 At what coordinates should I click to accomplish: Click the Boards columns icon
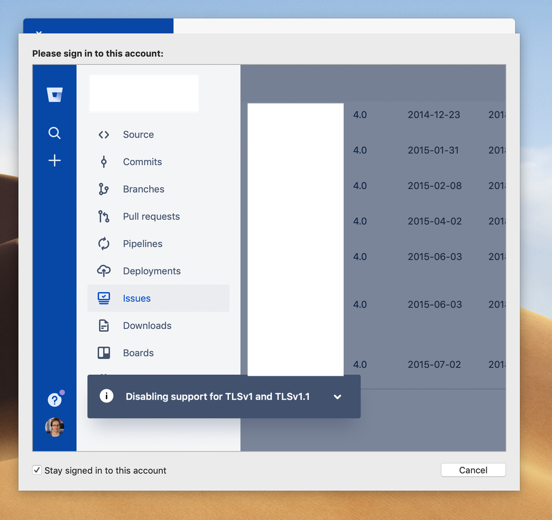pyautogui.click(x=103, y=353)
